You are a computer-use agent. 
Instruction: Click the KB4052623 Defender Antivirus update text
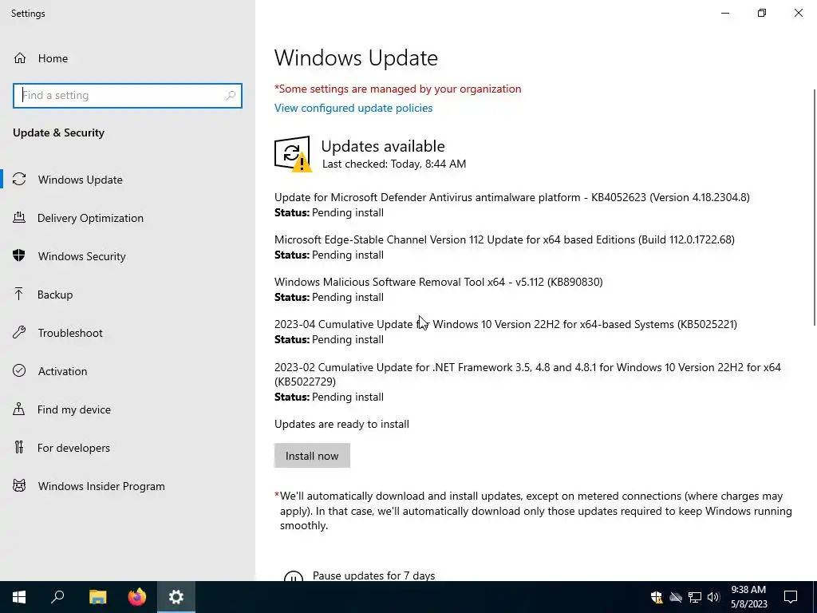(512, 198)
